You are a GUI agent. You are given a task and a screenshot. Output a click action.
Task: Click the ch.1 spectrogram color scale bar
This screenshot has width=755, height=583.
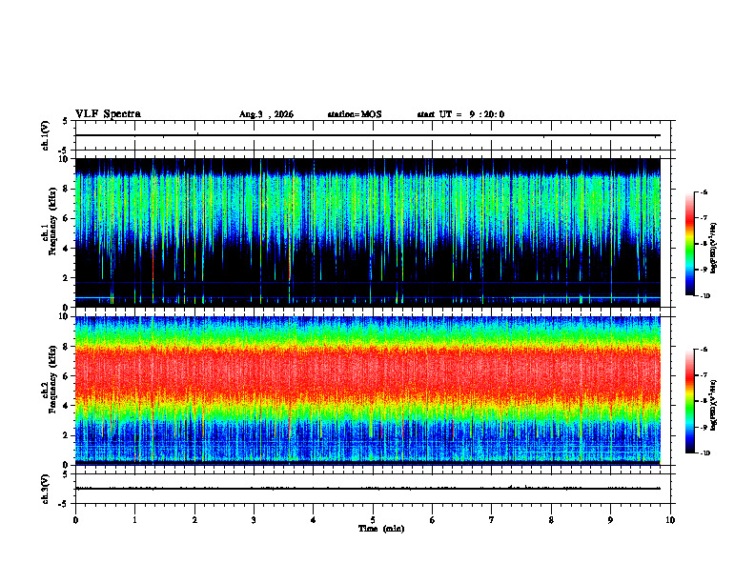(690, 244)
